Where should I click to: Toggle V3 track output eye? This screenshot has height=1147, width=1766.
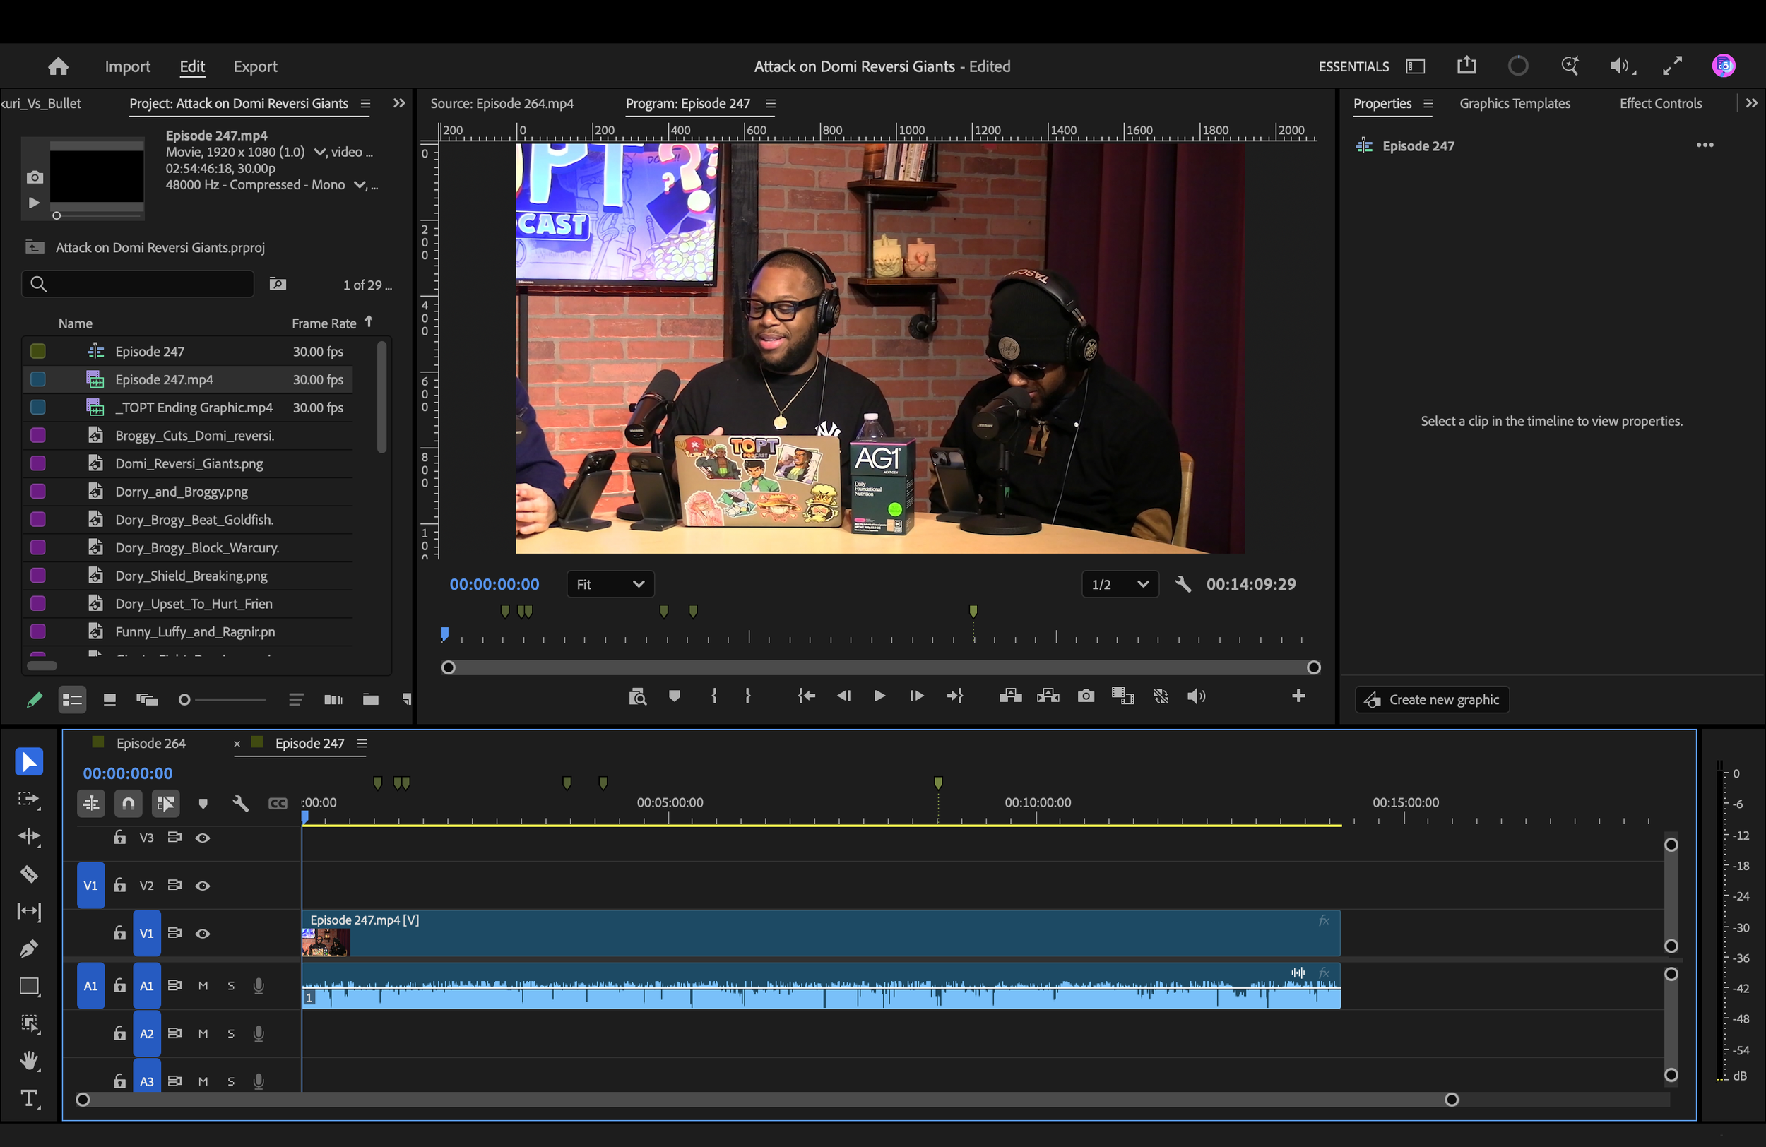(x=202, y=838)
